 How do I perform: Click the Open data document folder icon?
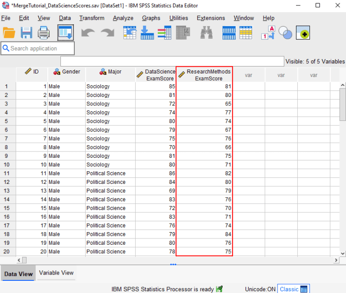(9, 33)
